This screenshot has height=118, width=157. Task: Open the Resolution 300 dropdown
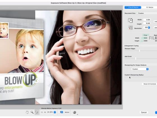click(x=149, y=28)
